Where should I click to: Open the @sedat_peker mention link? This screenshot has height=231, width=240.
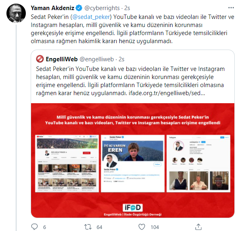pos(91,17)
